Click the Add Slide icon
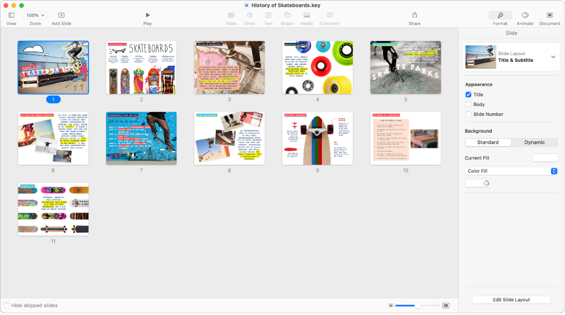565x315 pixels. 61,15
